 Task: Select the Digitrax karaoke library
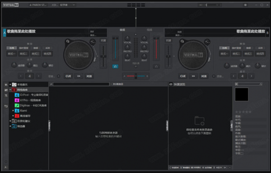tap(31, 105)
